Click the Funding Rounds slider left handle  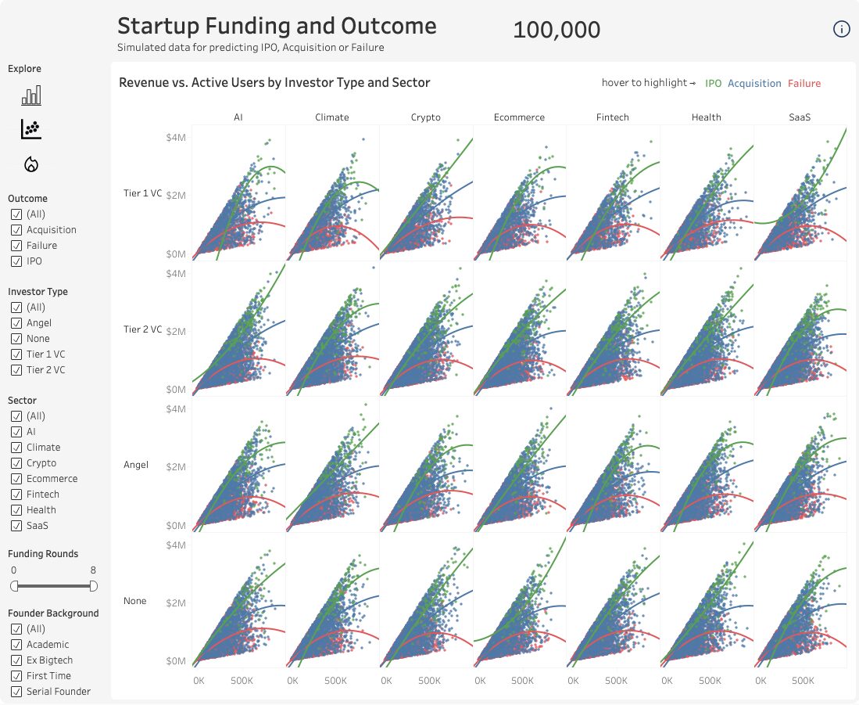14,586
